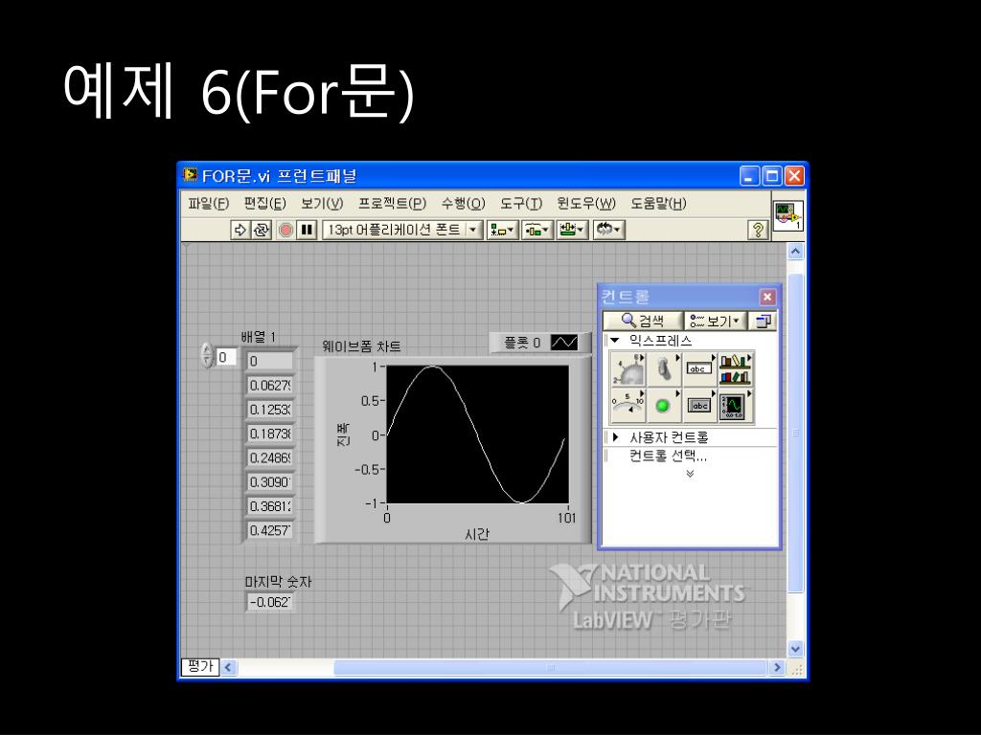Click the 컨트롤 선택... entry
The height and width of the screenshot is (735, 981).
[x=668, y=457]
